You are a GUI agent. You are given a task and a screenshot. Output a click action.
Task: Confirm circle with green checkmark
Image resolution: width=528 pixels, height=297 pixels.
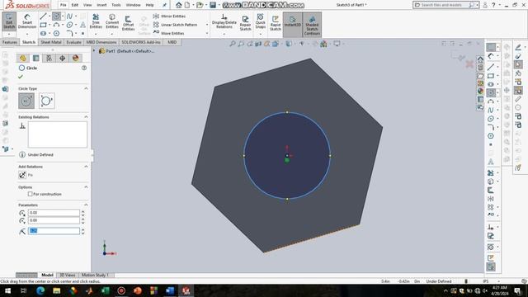click(x=21, y=77)
